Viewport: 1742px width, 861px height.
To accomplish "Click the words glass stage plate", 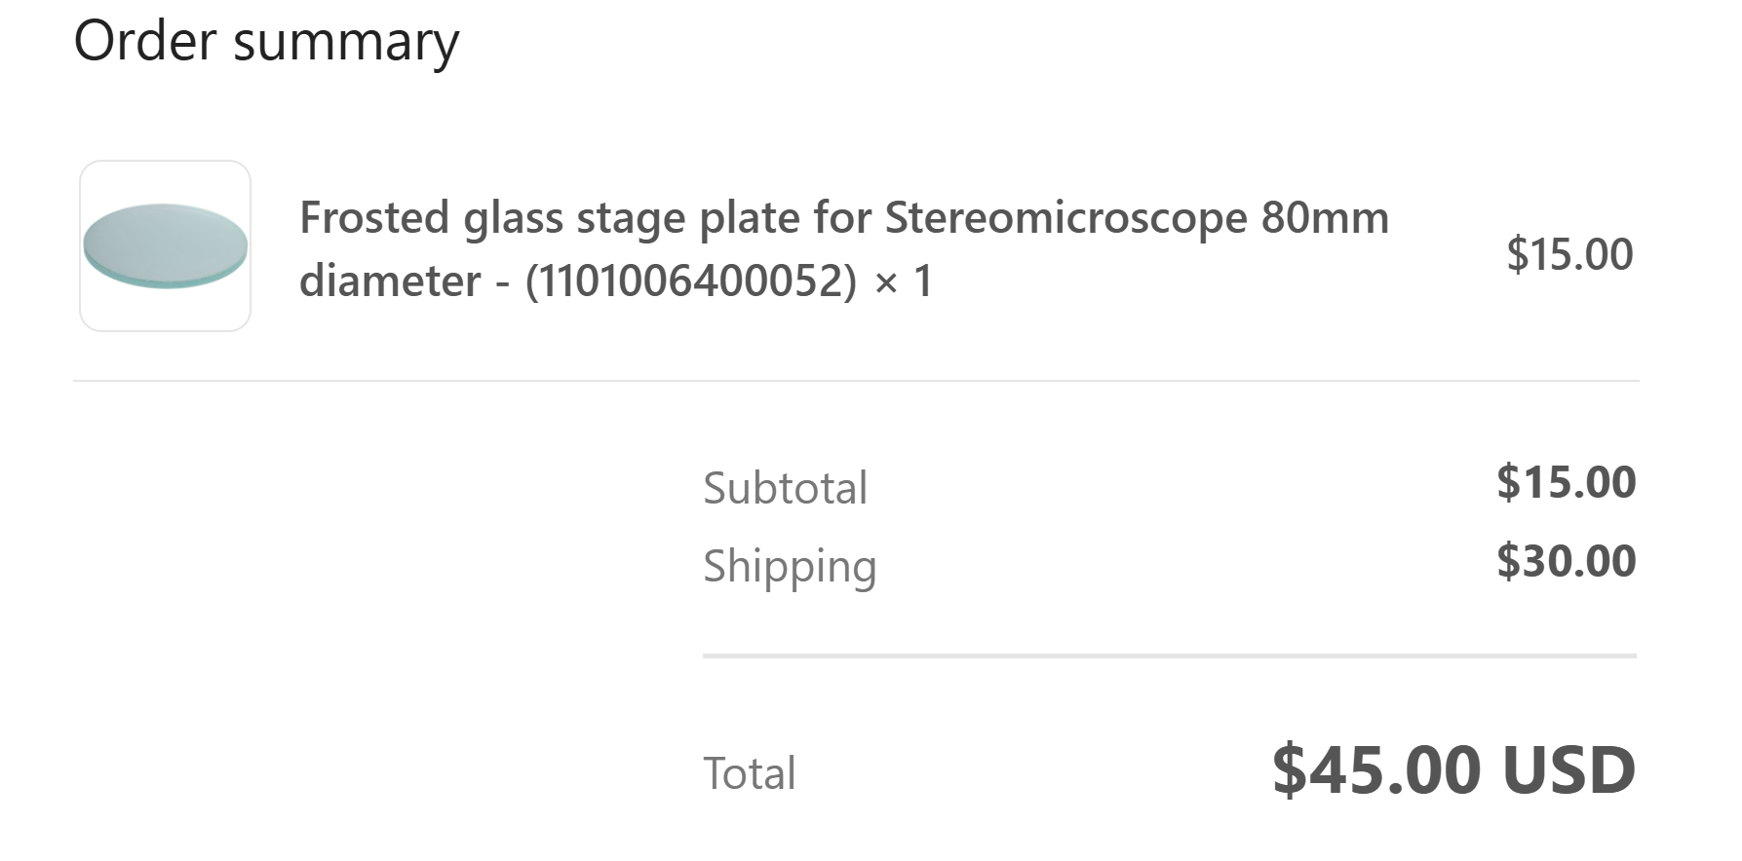I will tap(633, 217).
